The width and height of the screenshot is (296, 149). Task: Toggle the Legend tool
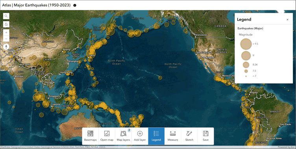pos(156,136)
